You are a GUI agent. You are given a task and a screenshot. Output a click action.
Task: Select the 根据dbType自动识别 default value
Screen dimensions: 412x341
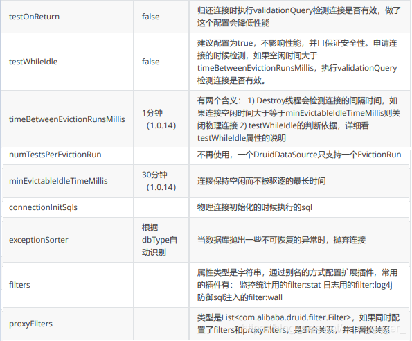[x=159, y=240]
